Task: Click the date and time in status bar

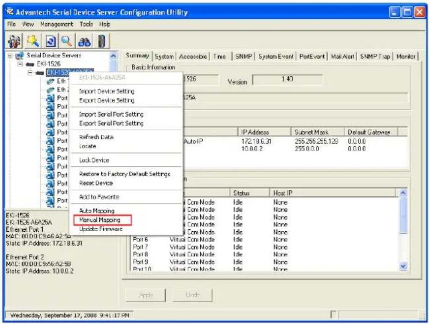Action: pos(69,315)
